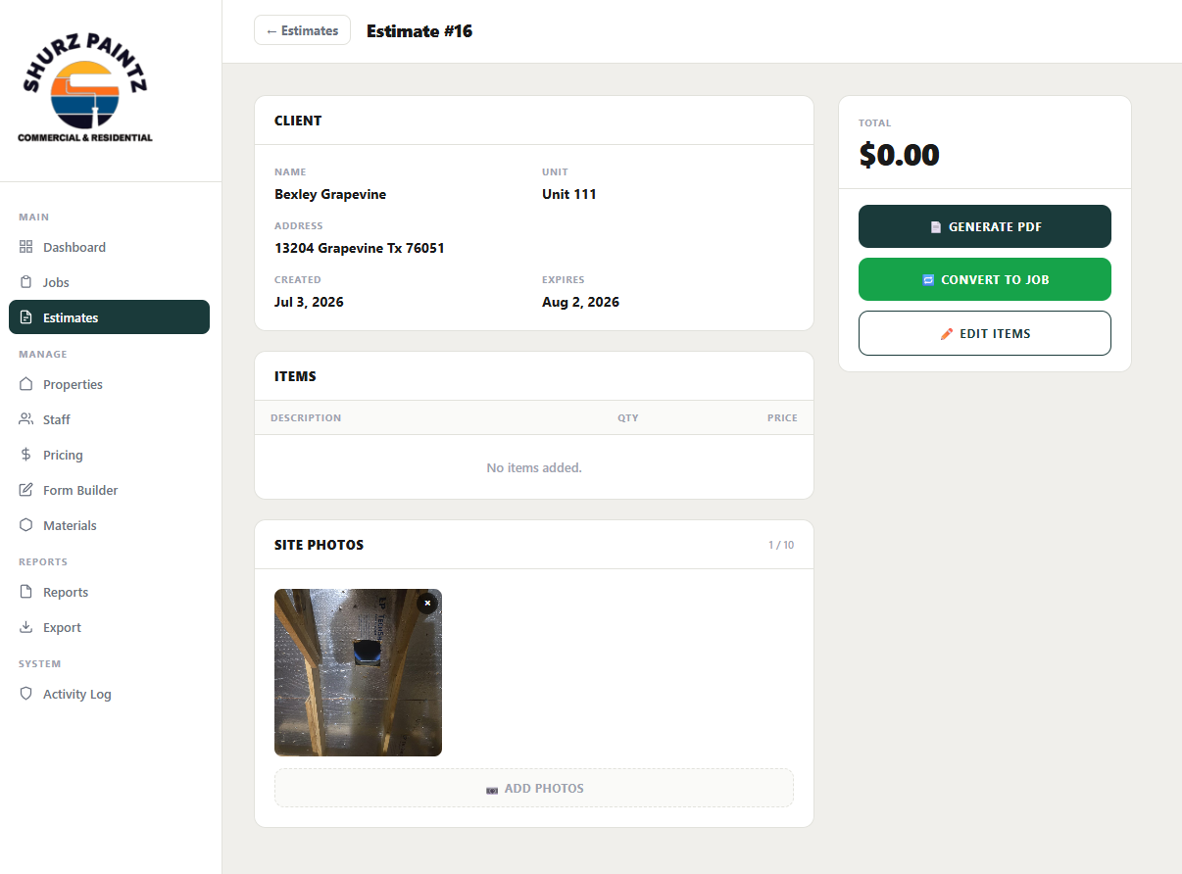
Task: Open the site photo thumbnail
Action: (x=358, y=672)
